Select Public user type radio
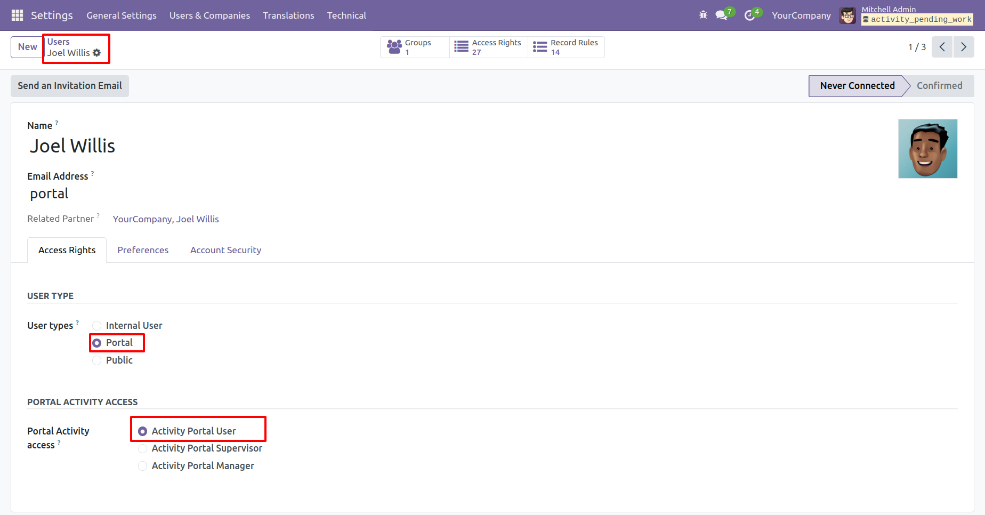This screenshot has height=515, width=985. pos(96,360)
